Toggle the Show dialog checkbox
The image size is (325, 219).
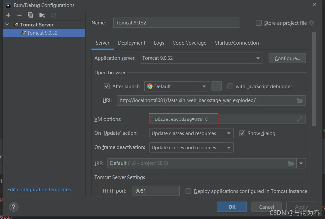coord(242,133)
